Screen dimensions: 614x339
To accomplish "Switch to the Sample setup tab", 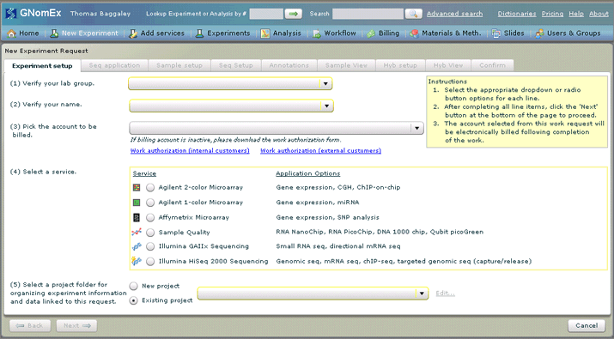I will point(179,65).
